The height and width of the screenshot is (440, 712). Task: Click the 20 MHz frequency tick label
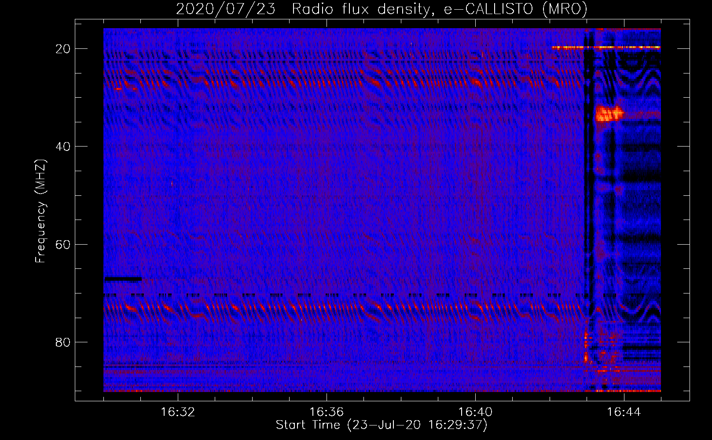click(63, 49)
